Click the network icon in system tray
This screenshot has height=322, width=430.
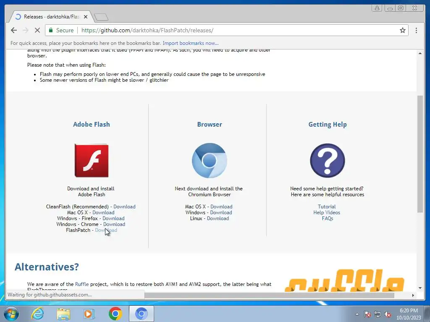coord(378,314)
